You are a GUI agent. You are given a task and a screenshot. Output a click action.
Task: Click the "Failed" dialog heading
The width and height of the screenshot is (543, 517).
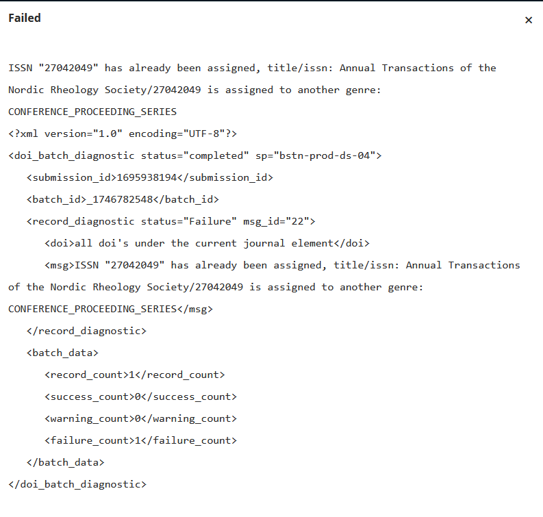pos(25,18)
